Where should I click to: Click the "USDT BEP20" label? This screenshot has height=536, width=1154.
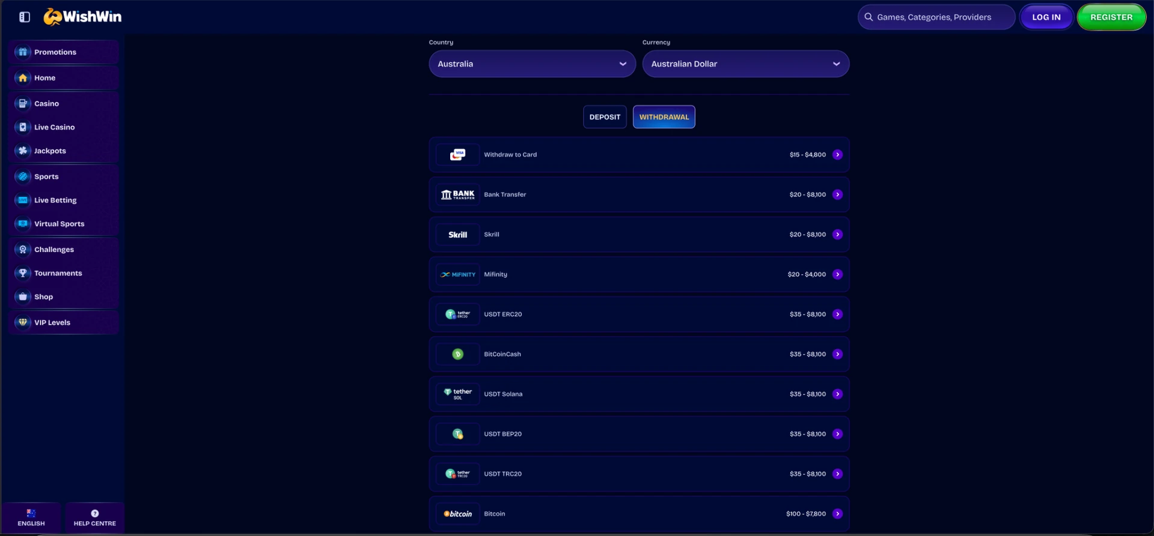503,434
